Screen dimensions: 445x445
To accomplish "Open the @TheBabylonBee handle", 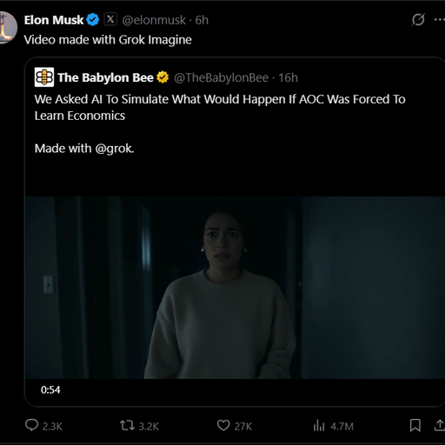I will click(x=222, y=77).
